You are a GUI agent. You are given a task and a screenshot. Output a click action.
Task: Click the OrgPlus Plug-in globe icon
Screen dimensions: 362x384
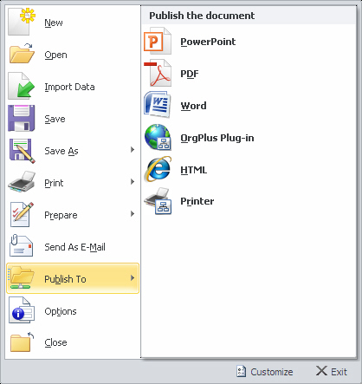158,137
